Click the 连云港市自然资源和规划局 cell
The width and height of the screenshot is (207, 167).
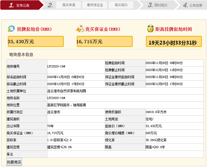(x=67, y=91)
